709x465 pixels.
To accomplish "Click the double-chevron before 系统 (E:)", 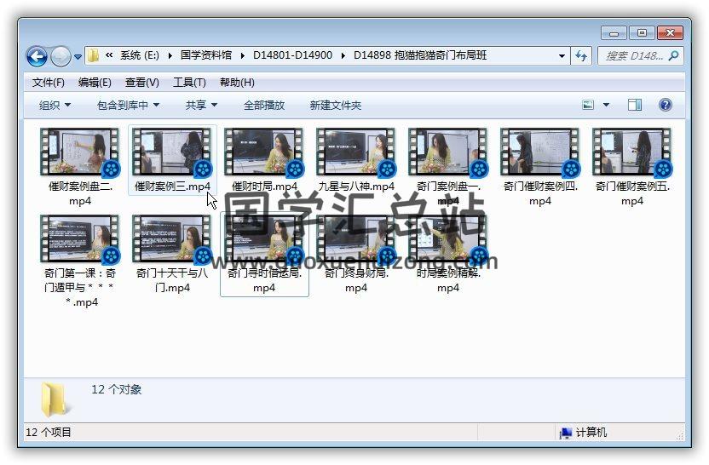I will click(x=109, y=55).
